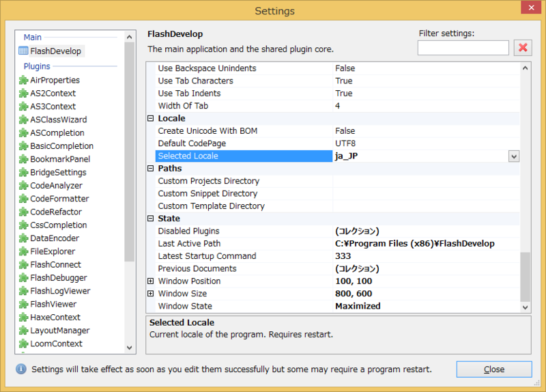This screenshot has width=546, height=392.
Task: Click the ASClassWizard plugin icon
Action: tap(23, 120)
